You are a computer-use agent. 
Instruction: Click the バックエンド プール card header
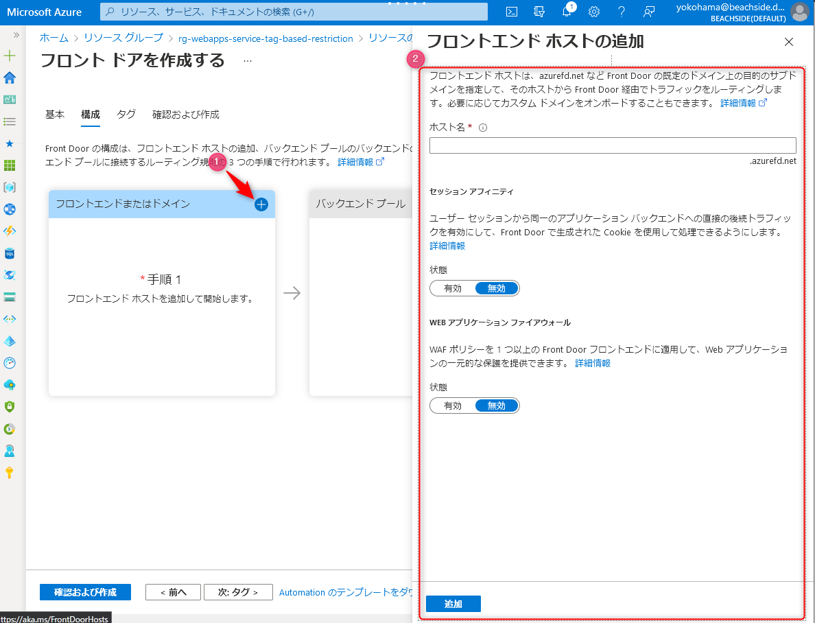(361, 204)
